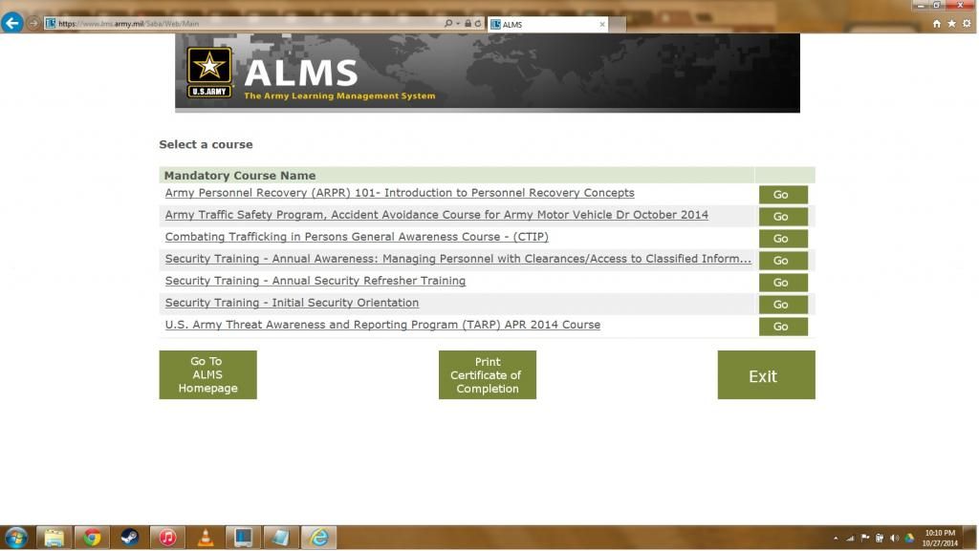
Task: Expand the address bar search dropdown arrow
Action: tap(457, 24)
